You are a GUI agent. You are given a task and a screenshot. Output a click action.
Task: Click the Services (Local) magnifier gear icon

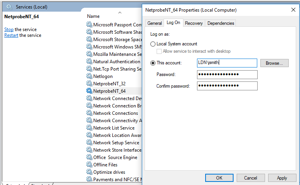point(9,7)
